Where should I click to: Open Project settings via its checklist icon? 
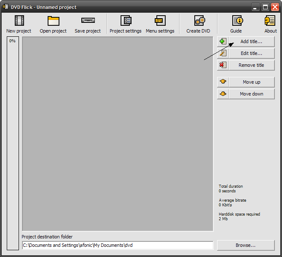pos(126,20)
